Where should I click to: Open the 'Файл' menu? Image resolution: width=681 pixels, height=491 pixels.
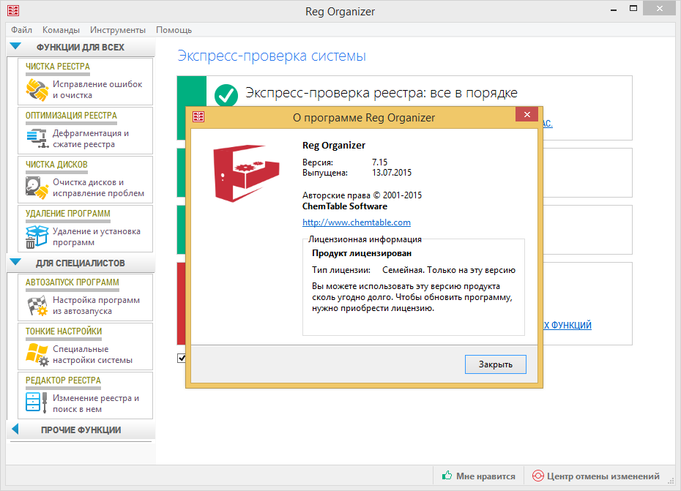pos(21,30)
